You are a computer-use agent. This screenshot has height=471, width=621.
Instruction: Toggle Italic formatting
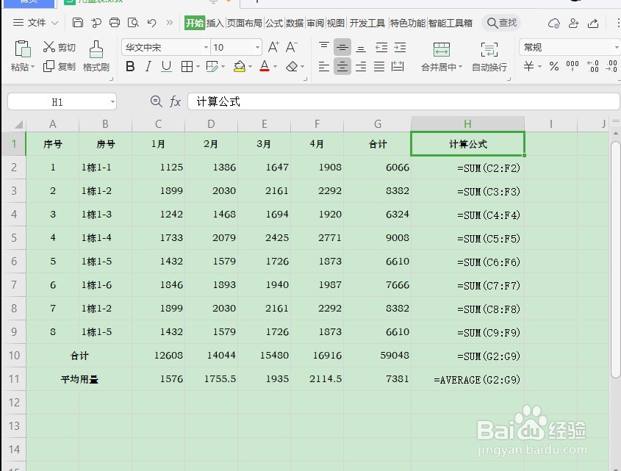pos(148,66)
